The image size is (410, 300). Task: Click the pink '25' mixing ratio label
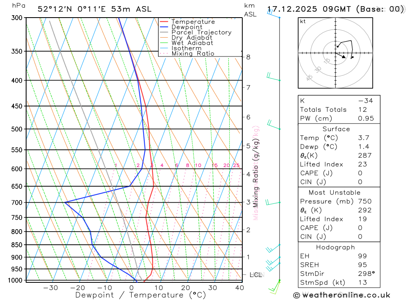237,165
